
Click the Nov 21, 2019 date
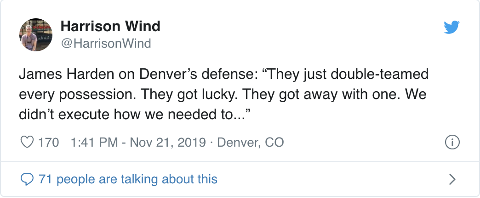click(168, 143)
